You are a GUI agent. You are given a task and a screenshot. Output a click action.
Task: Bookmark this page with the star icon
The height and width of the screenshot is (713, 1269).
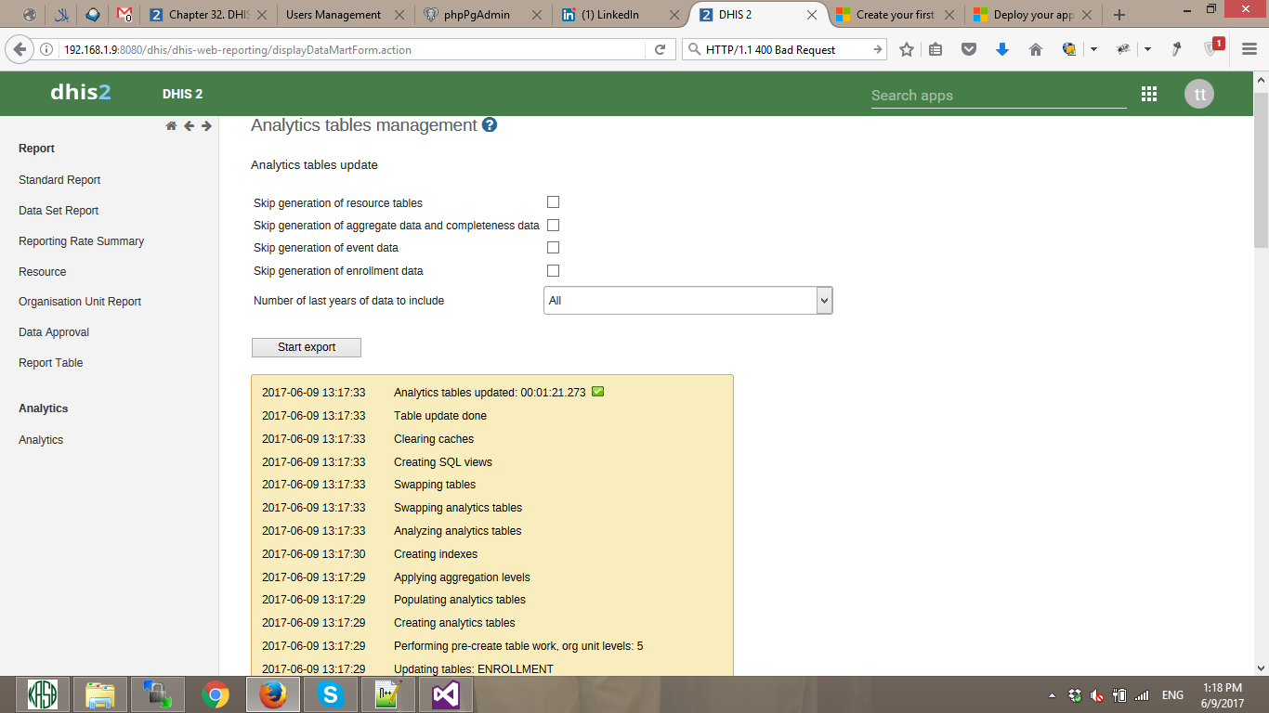[x=907, y=49]
